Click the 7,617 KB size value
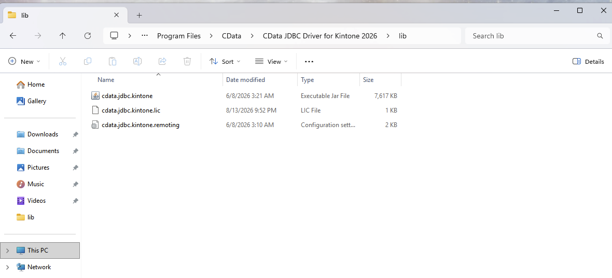This screenshot has width=612, height=278. pyautogui.click(x=386, y=95)
